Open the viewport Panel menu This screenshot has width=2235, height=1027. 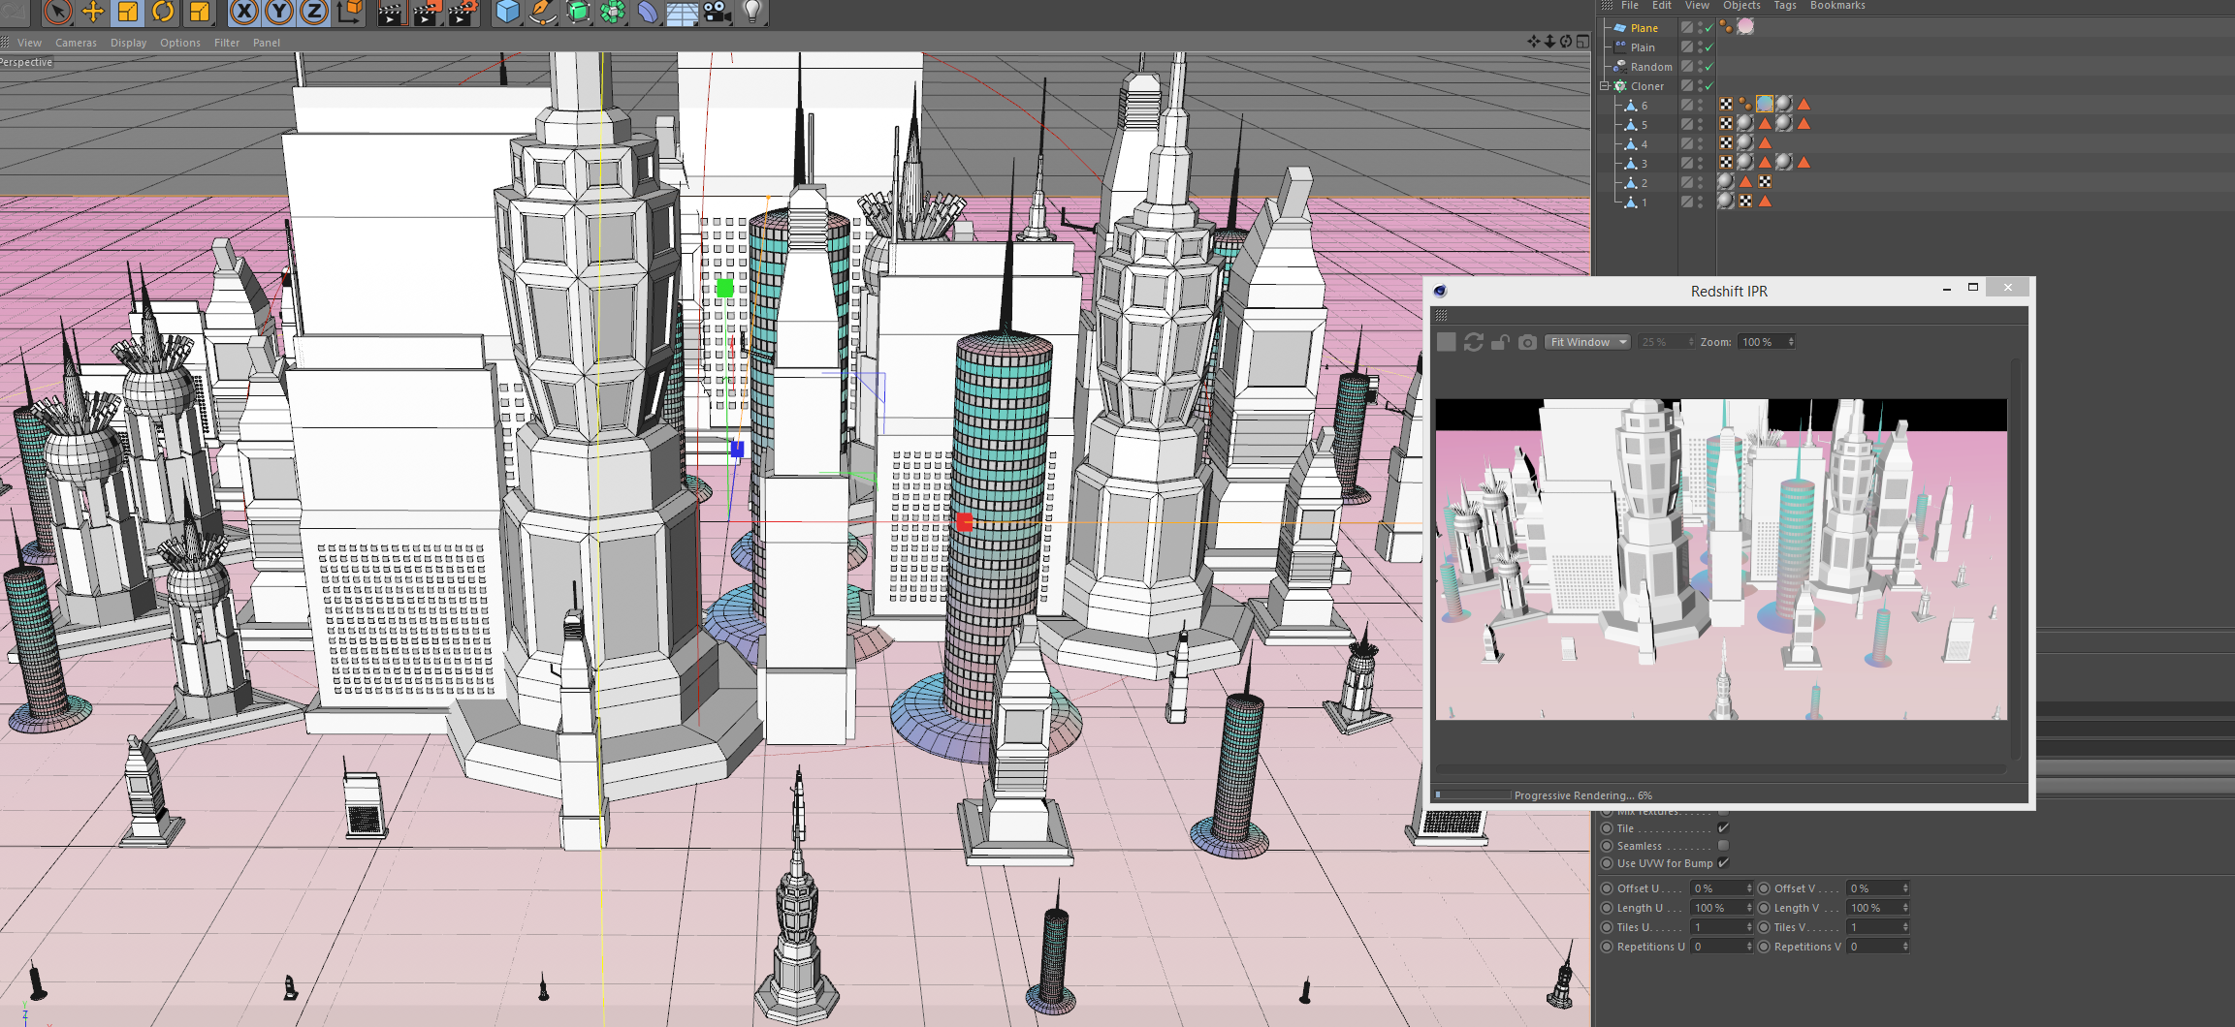point(267,43)
